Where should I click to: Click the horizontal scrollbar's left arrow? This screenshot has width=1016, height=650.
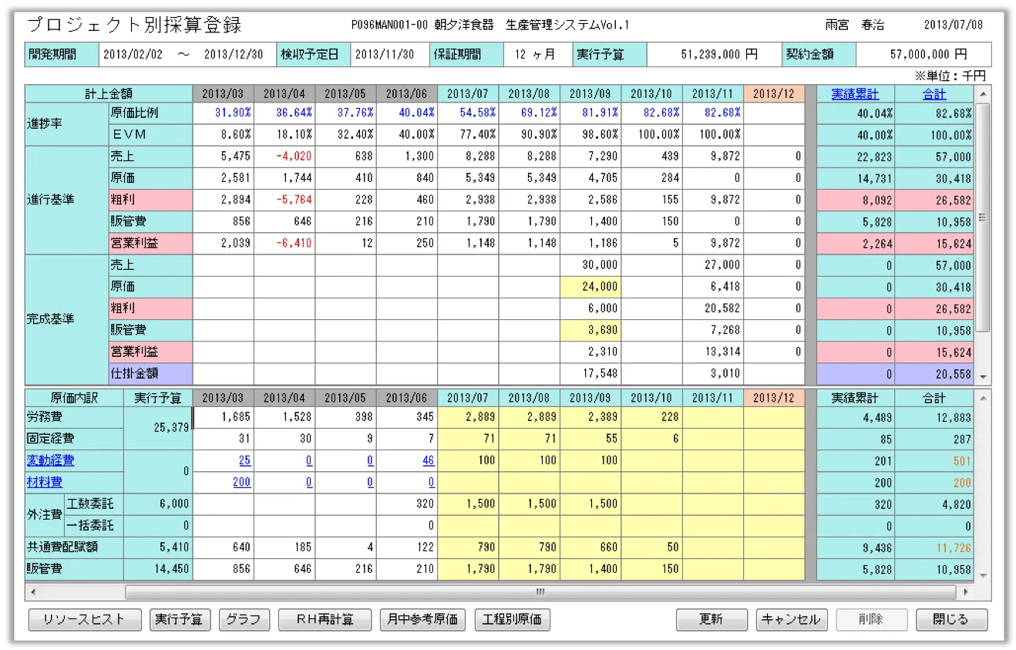[33, 592]
